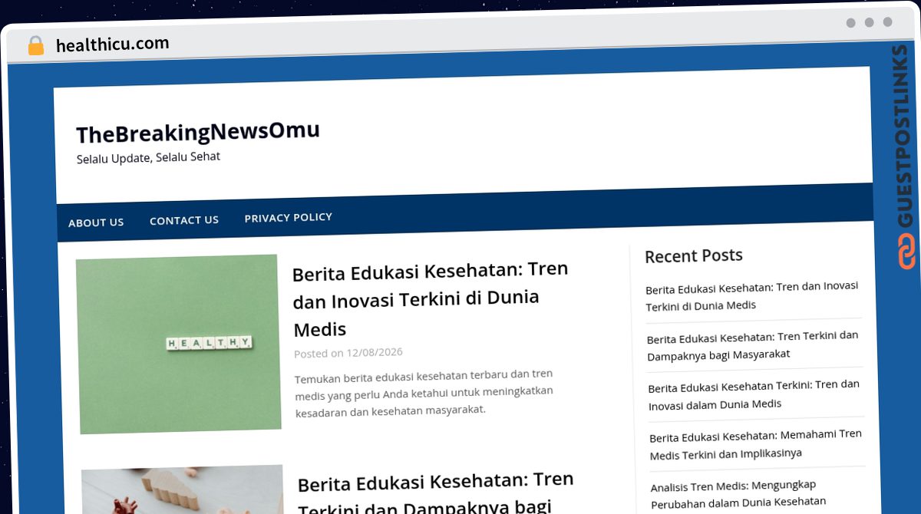Image resolution: width=921 pixels, height=514 pixels.
Task: Open the wooden blocks post thumbnail
Action: 183,489
